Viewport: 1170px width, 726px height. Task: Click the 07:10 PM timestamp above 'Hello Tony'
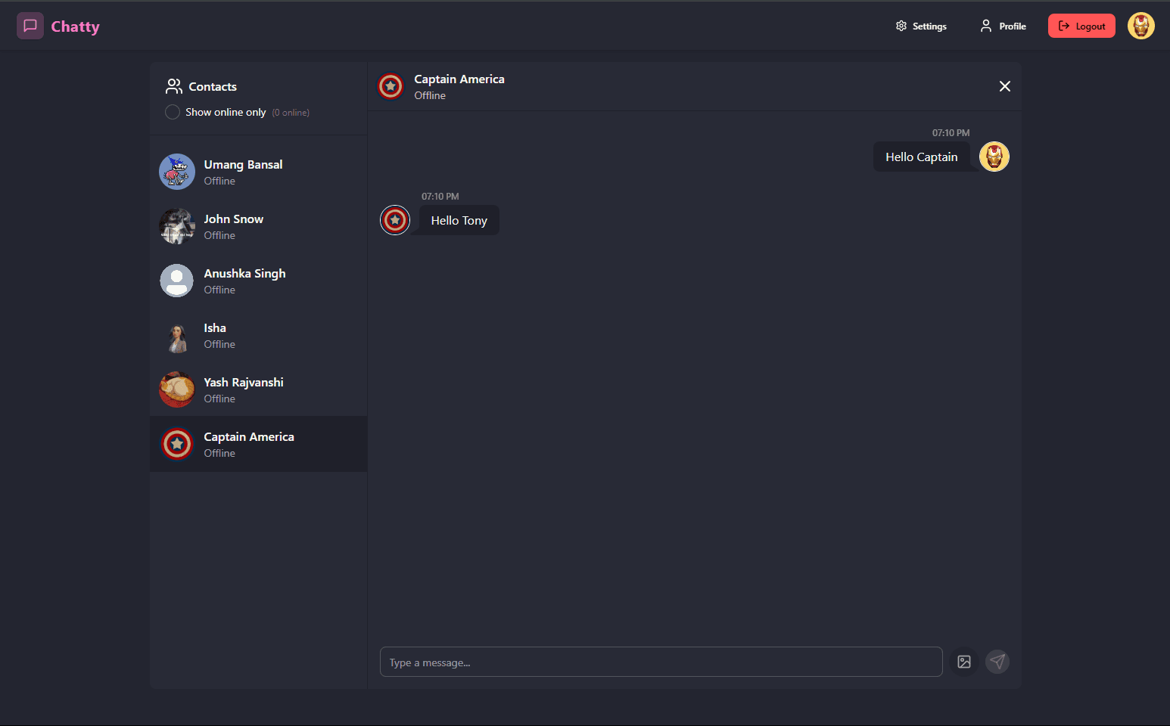click(x=440, y=197)
